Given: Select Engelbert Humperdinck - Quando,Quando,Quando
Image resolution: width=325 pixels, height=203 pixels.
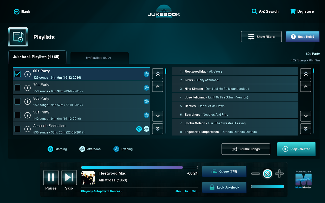Looking at the screenshot, I should tap(235, 131).
